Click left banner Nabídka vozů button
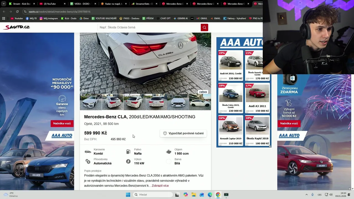Viewport: 354px width, 199px height. [62, 124]
